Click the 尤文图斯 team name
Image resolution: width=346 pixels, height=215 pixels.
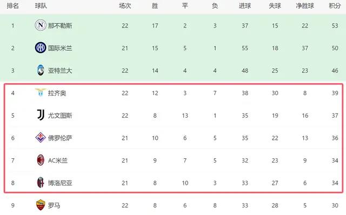60,116
